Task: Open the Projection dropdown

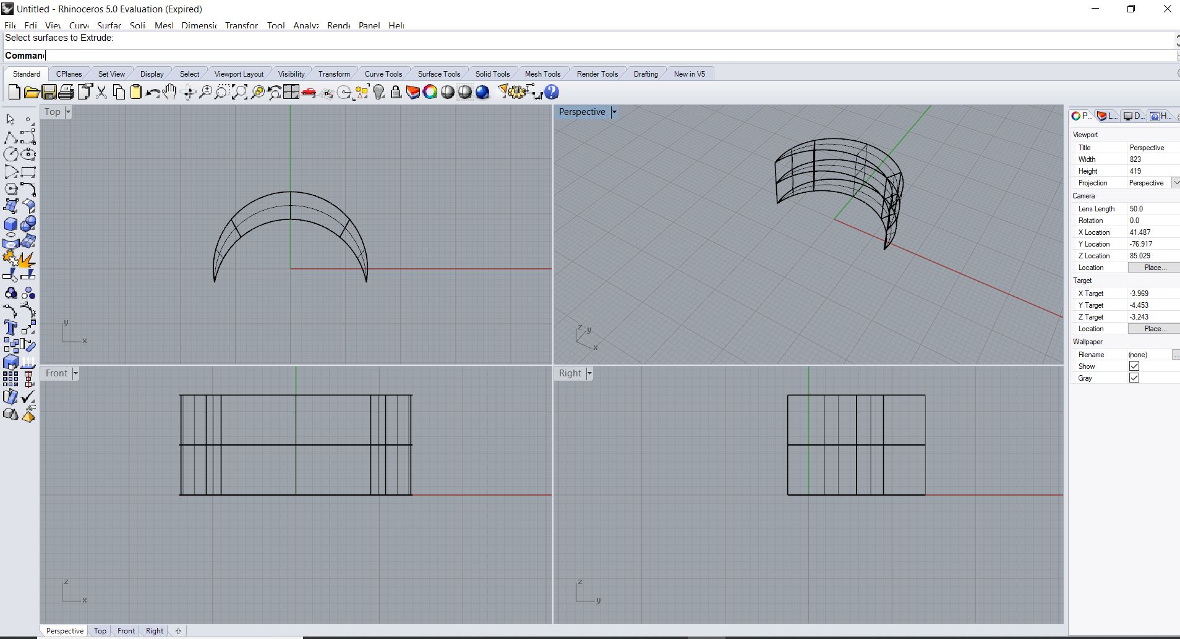Action: pos(1175,183)
